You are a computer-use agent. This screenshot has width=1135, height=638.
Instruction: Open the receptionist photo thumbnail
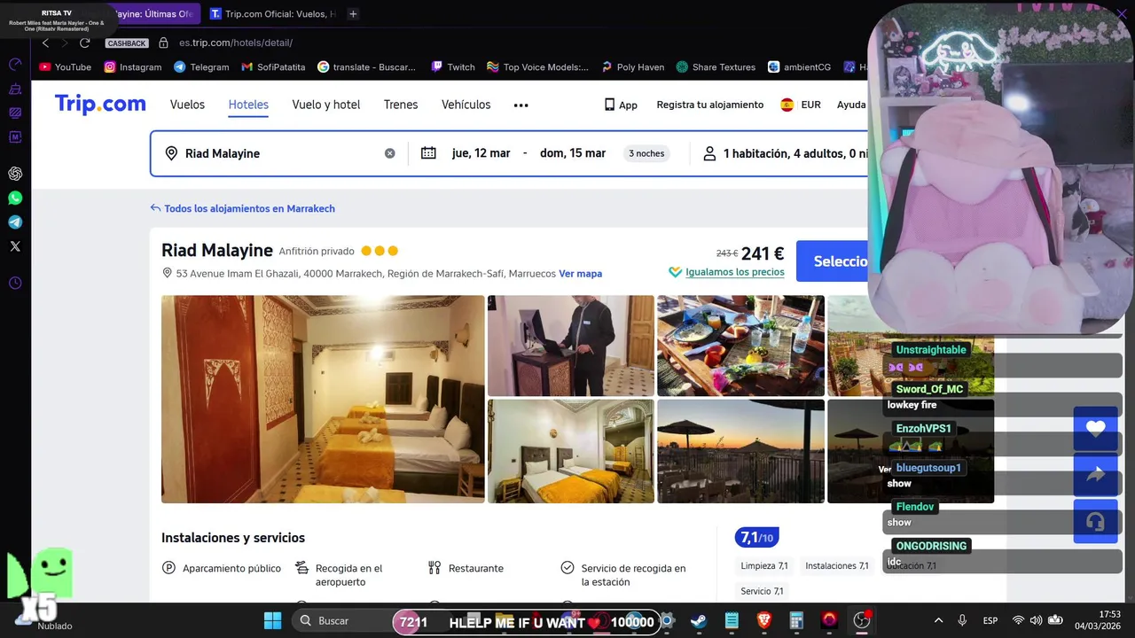click(x=571, y=346)
